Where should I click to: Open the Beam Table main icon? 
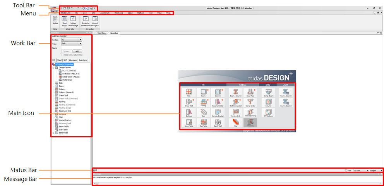189,123
